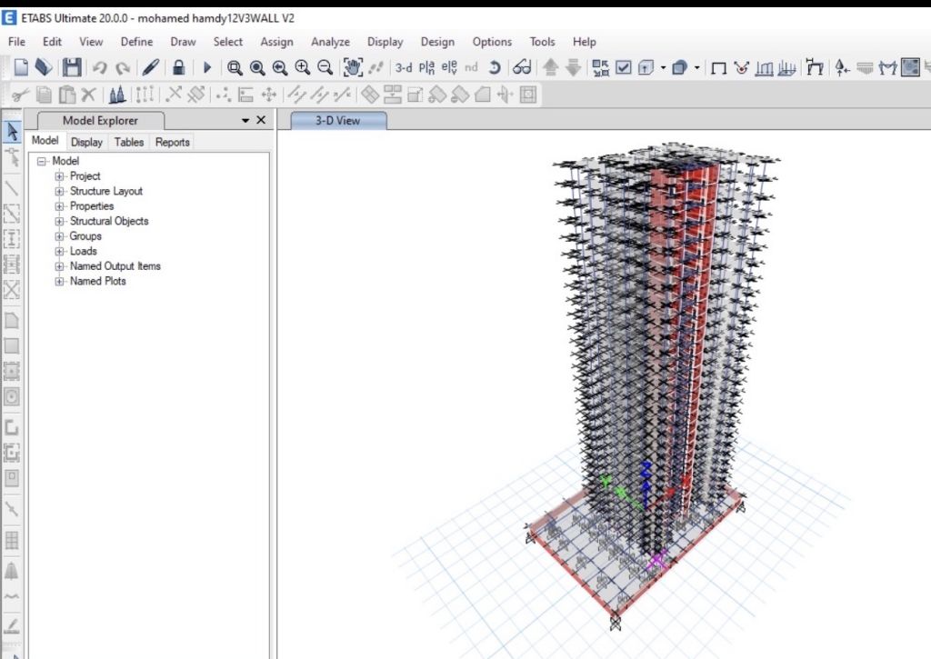
Task: Switch to the Tables tab
Action: click(129, 142)
